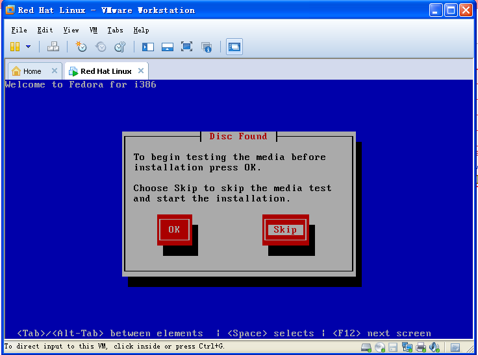Click the window resize grip corner
478x355 pixels.
[x=470, y=349]
